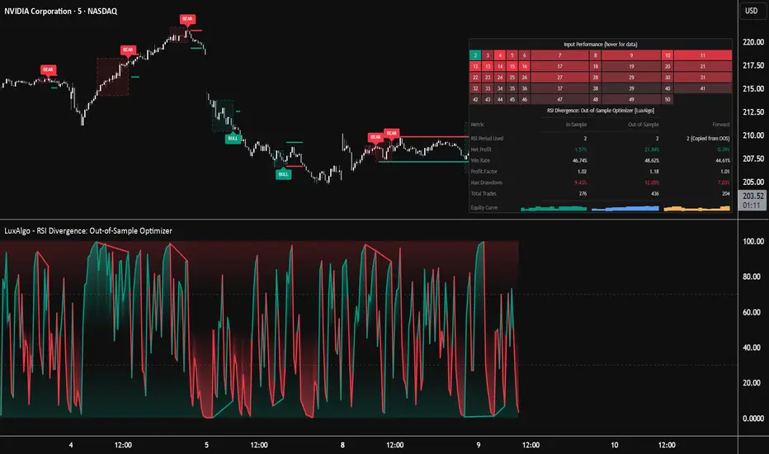The image size is (769, 454).
Task: Click the RSI Divergence Out-of-Sample Optimizer table title
Action: [x=601, y=111]
